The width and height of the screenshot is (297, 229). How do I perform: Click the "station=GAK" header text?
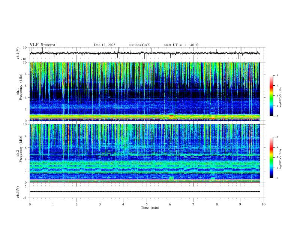click(x=139, y=45)
